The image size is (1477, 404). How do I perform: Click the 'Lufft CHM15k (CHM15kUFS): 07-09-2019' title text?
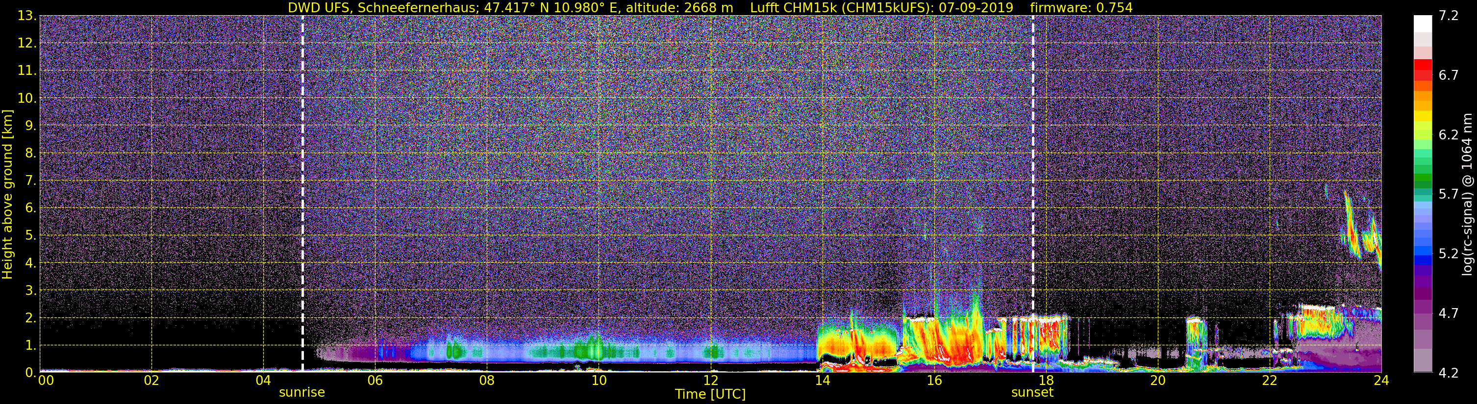coord(881,7)
